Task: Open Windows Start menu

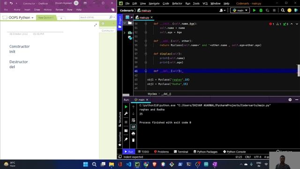Action: (85, 164)
